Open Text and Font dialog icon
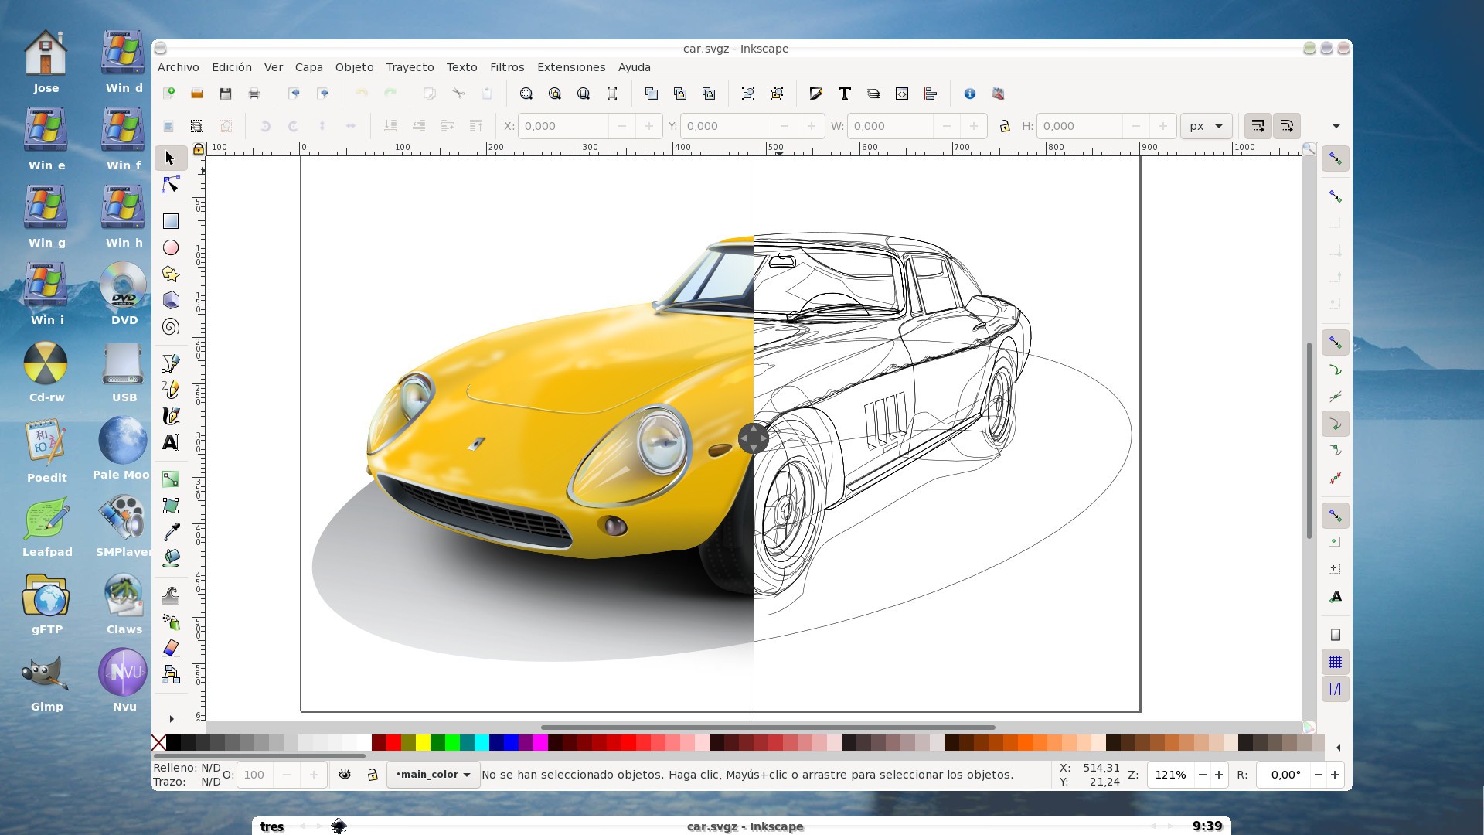The width and height of the screenshot is (1484, 835). 844,94
